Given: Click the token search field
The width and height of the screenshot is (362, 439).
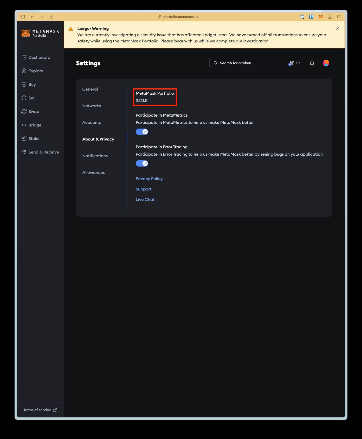Looking at the screenshot, I should (247, 63).
